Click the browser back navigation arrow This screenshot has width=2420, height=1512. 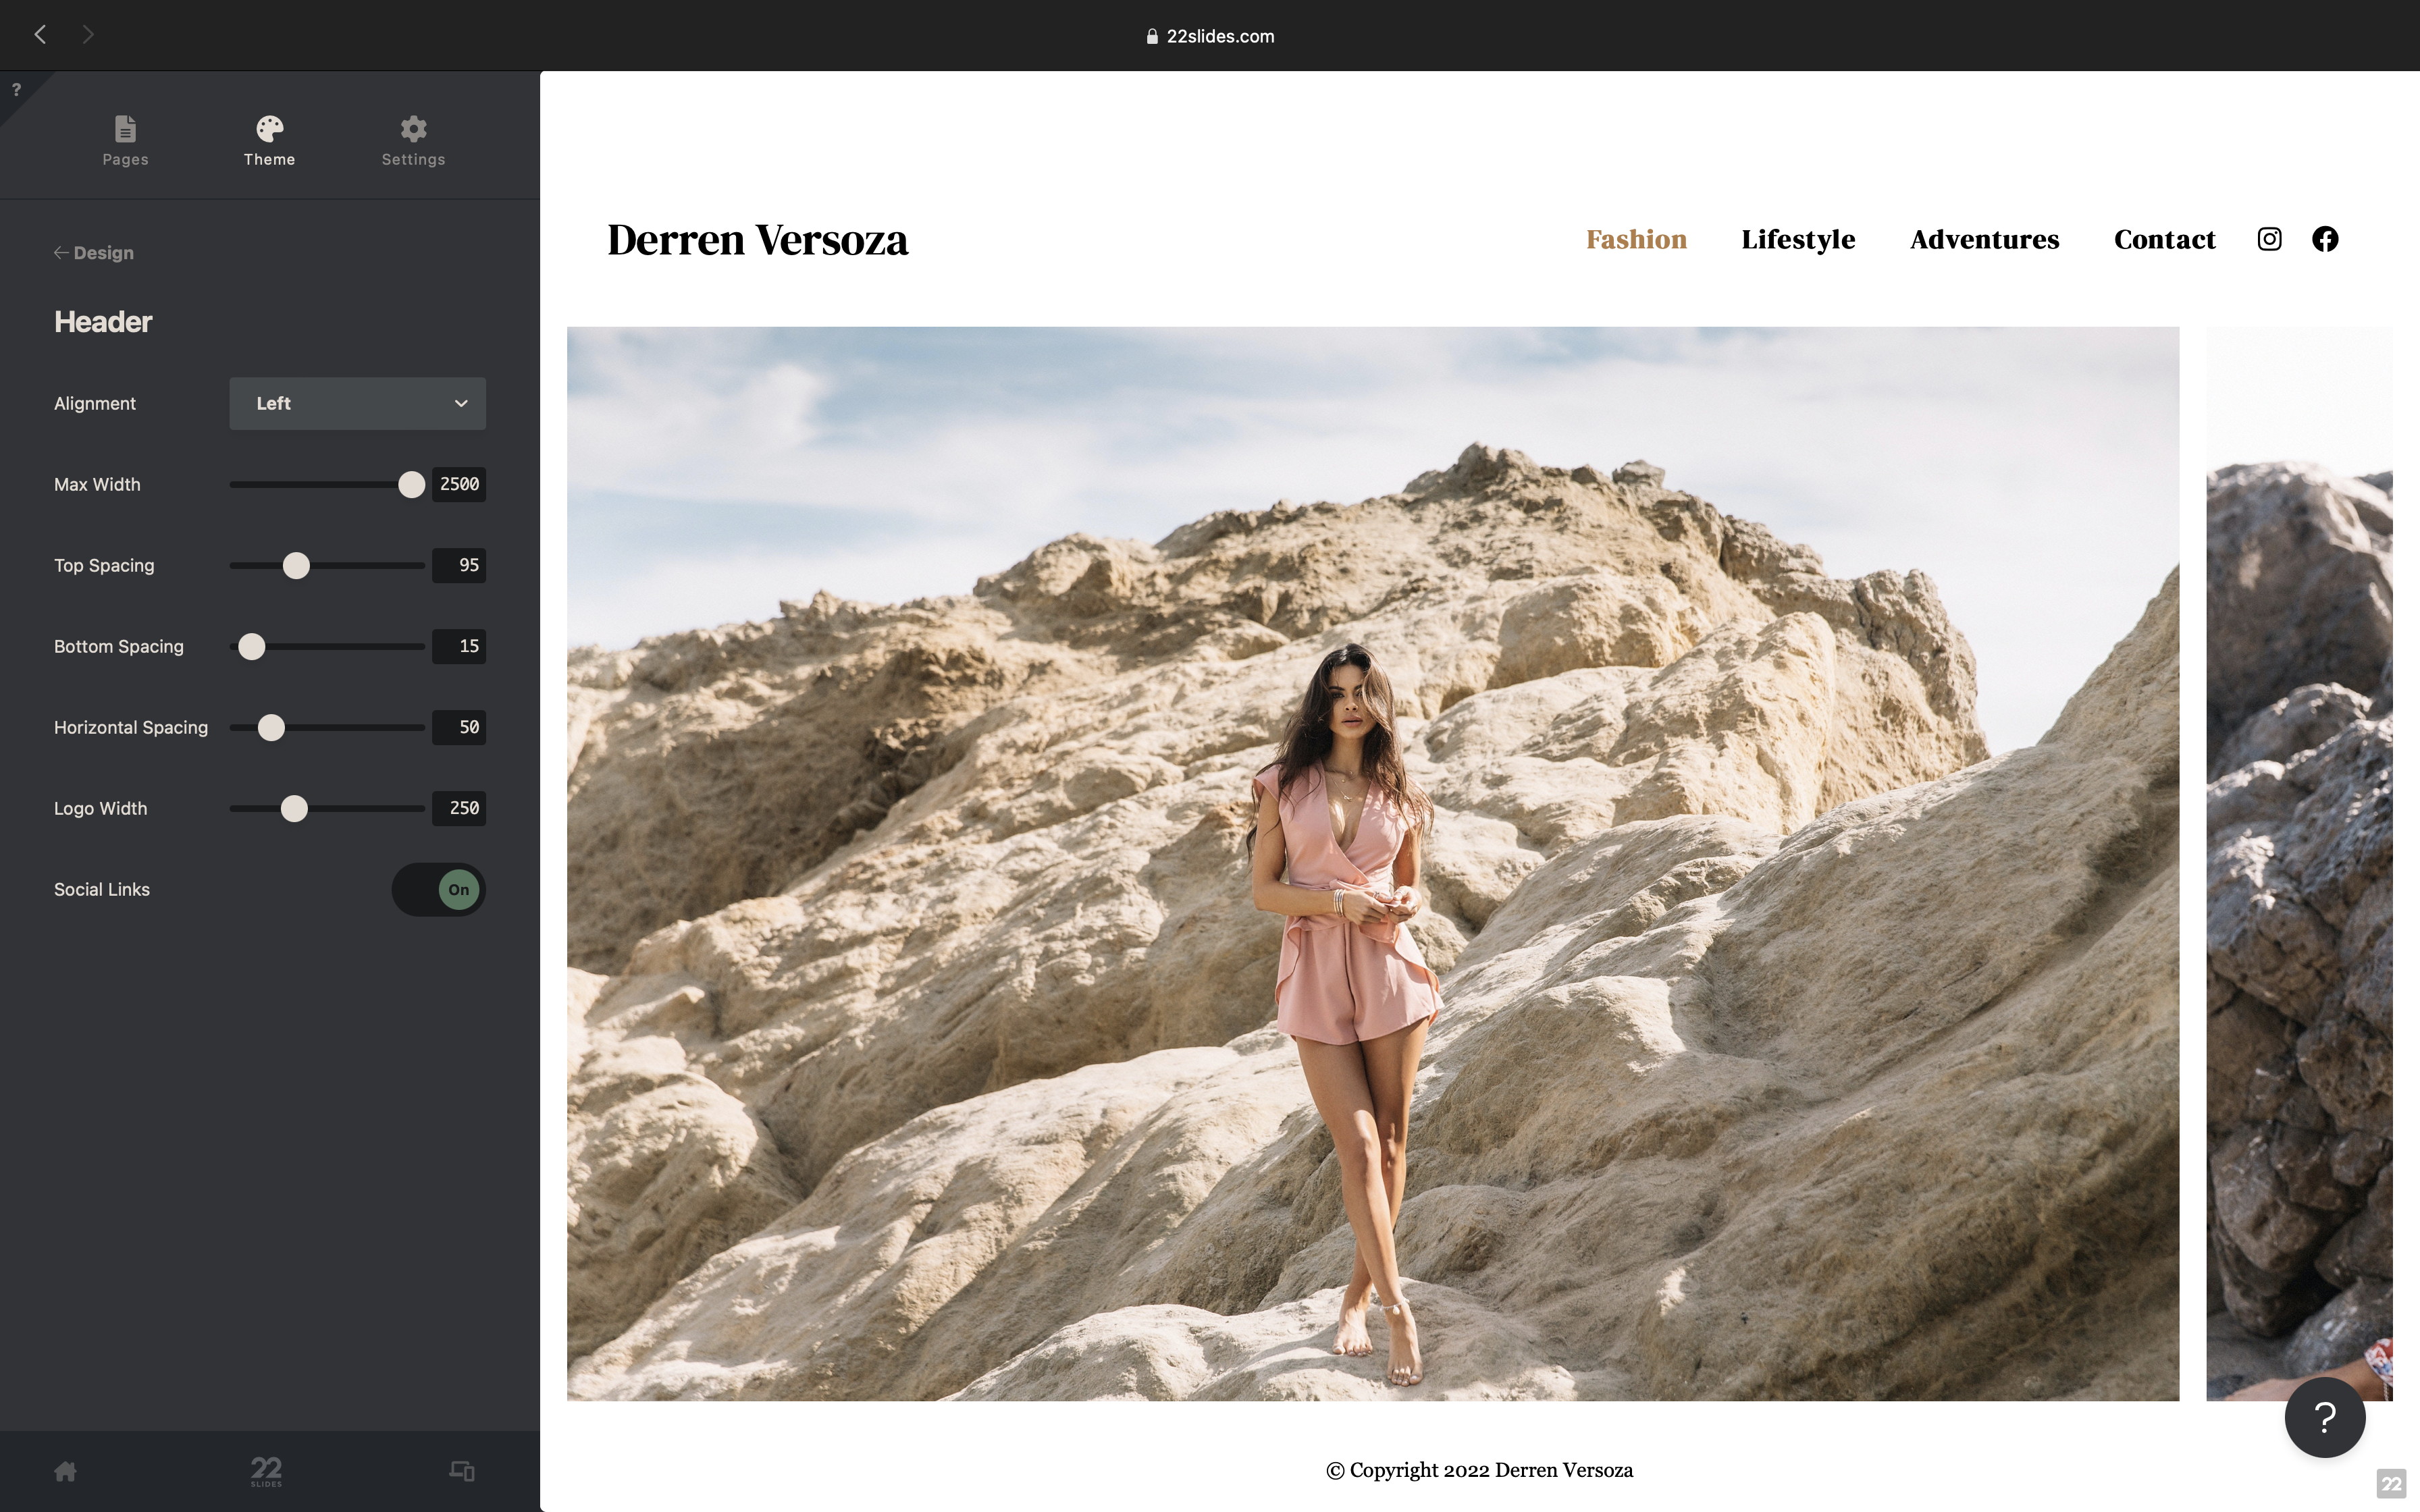[40, 34]
